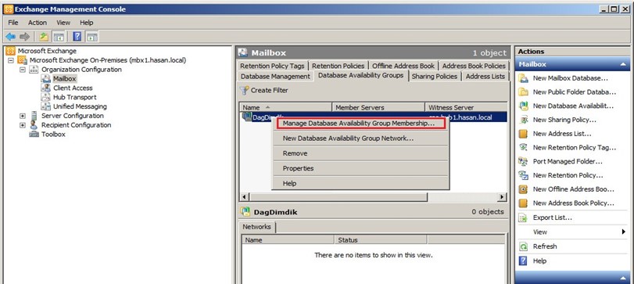
Task: Collapse the lower Actions section arrow
Action: pyautogui.click(x=623, y=278)
